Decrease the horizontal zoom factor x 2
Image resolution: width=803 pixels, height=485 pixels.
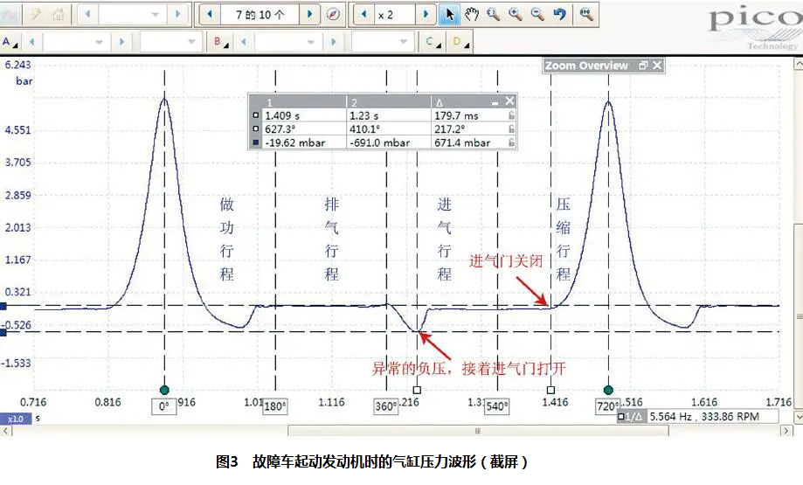pos(363,14)
